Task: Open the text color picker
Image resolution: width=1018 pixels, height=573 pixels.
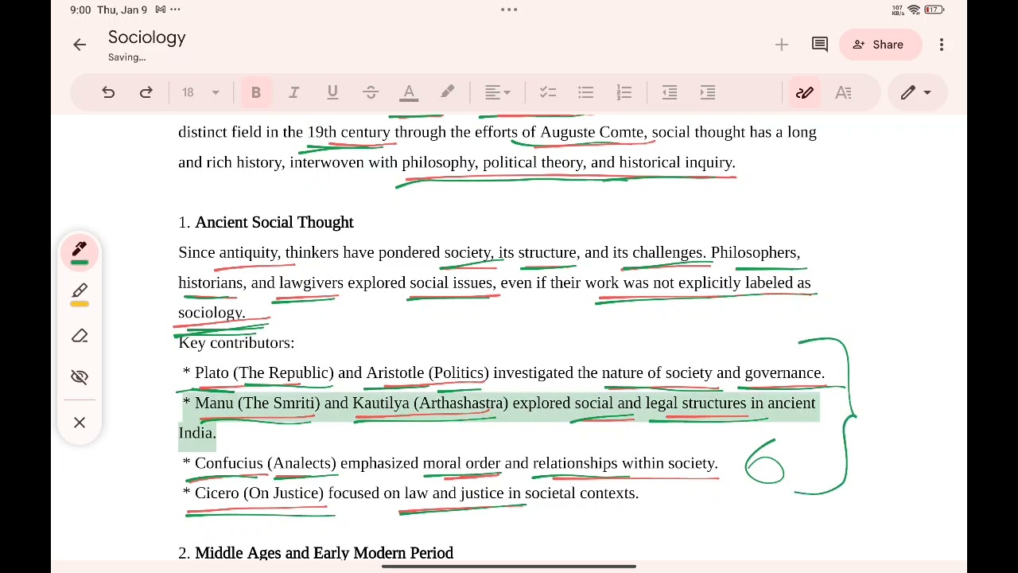Action: (409, 92)
